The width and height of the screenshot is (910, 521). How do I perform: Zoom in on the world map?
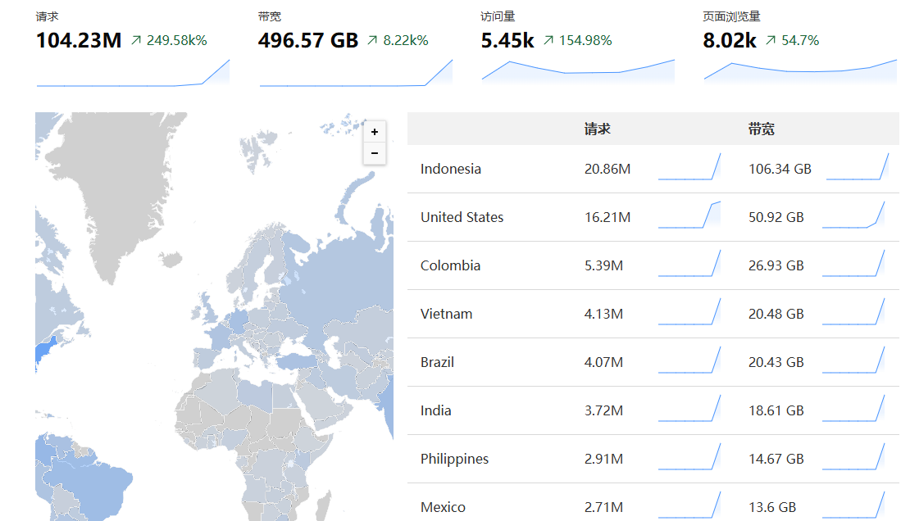(375, 132)
